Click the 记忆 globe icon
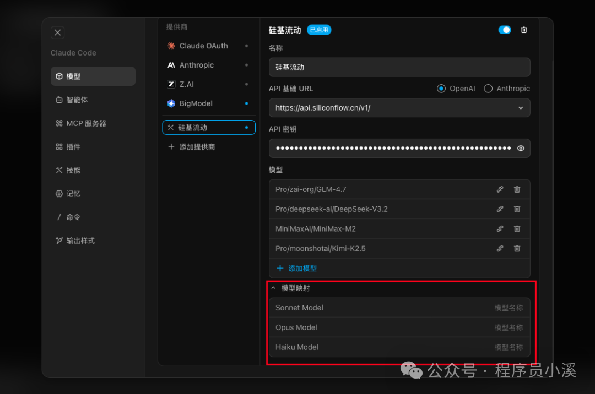 click(59, 193)
